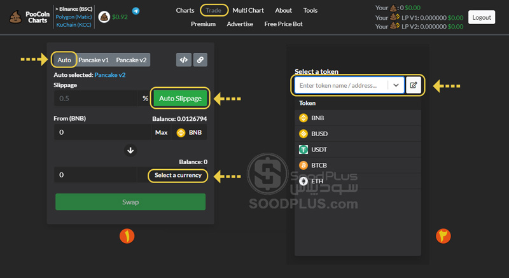This screenshot has width=509, height=278.
Task: Switch network to KuChain (KCC)
Action: click(x=74, y=25)
